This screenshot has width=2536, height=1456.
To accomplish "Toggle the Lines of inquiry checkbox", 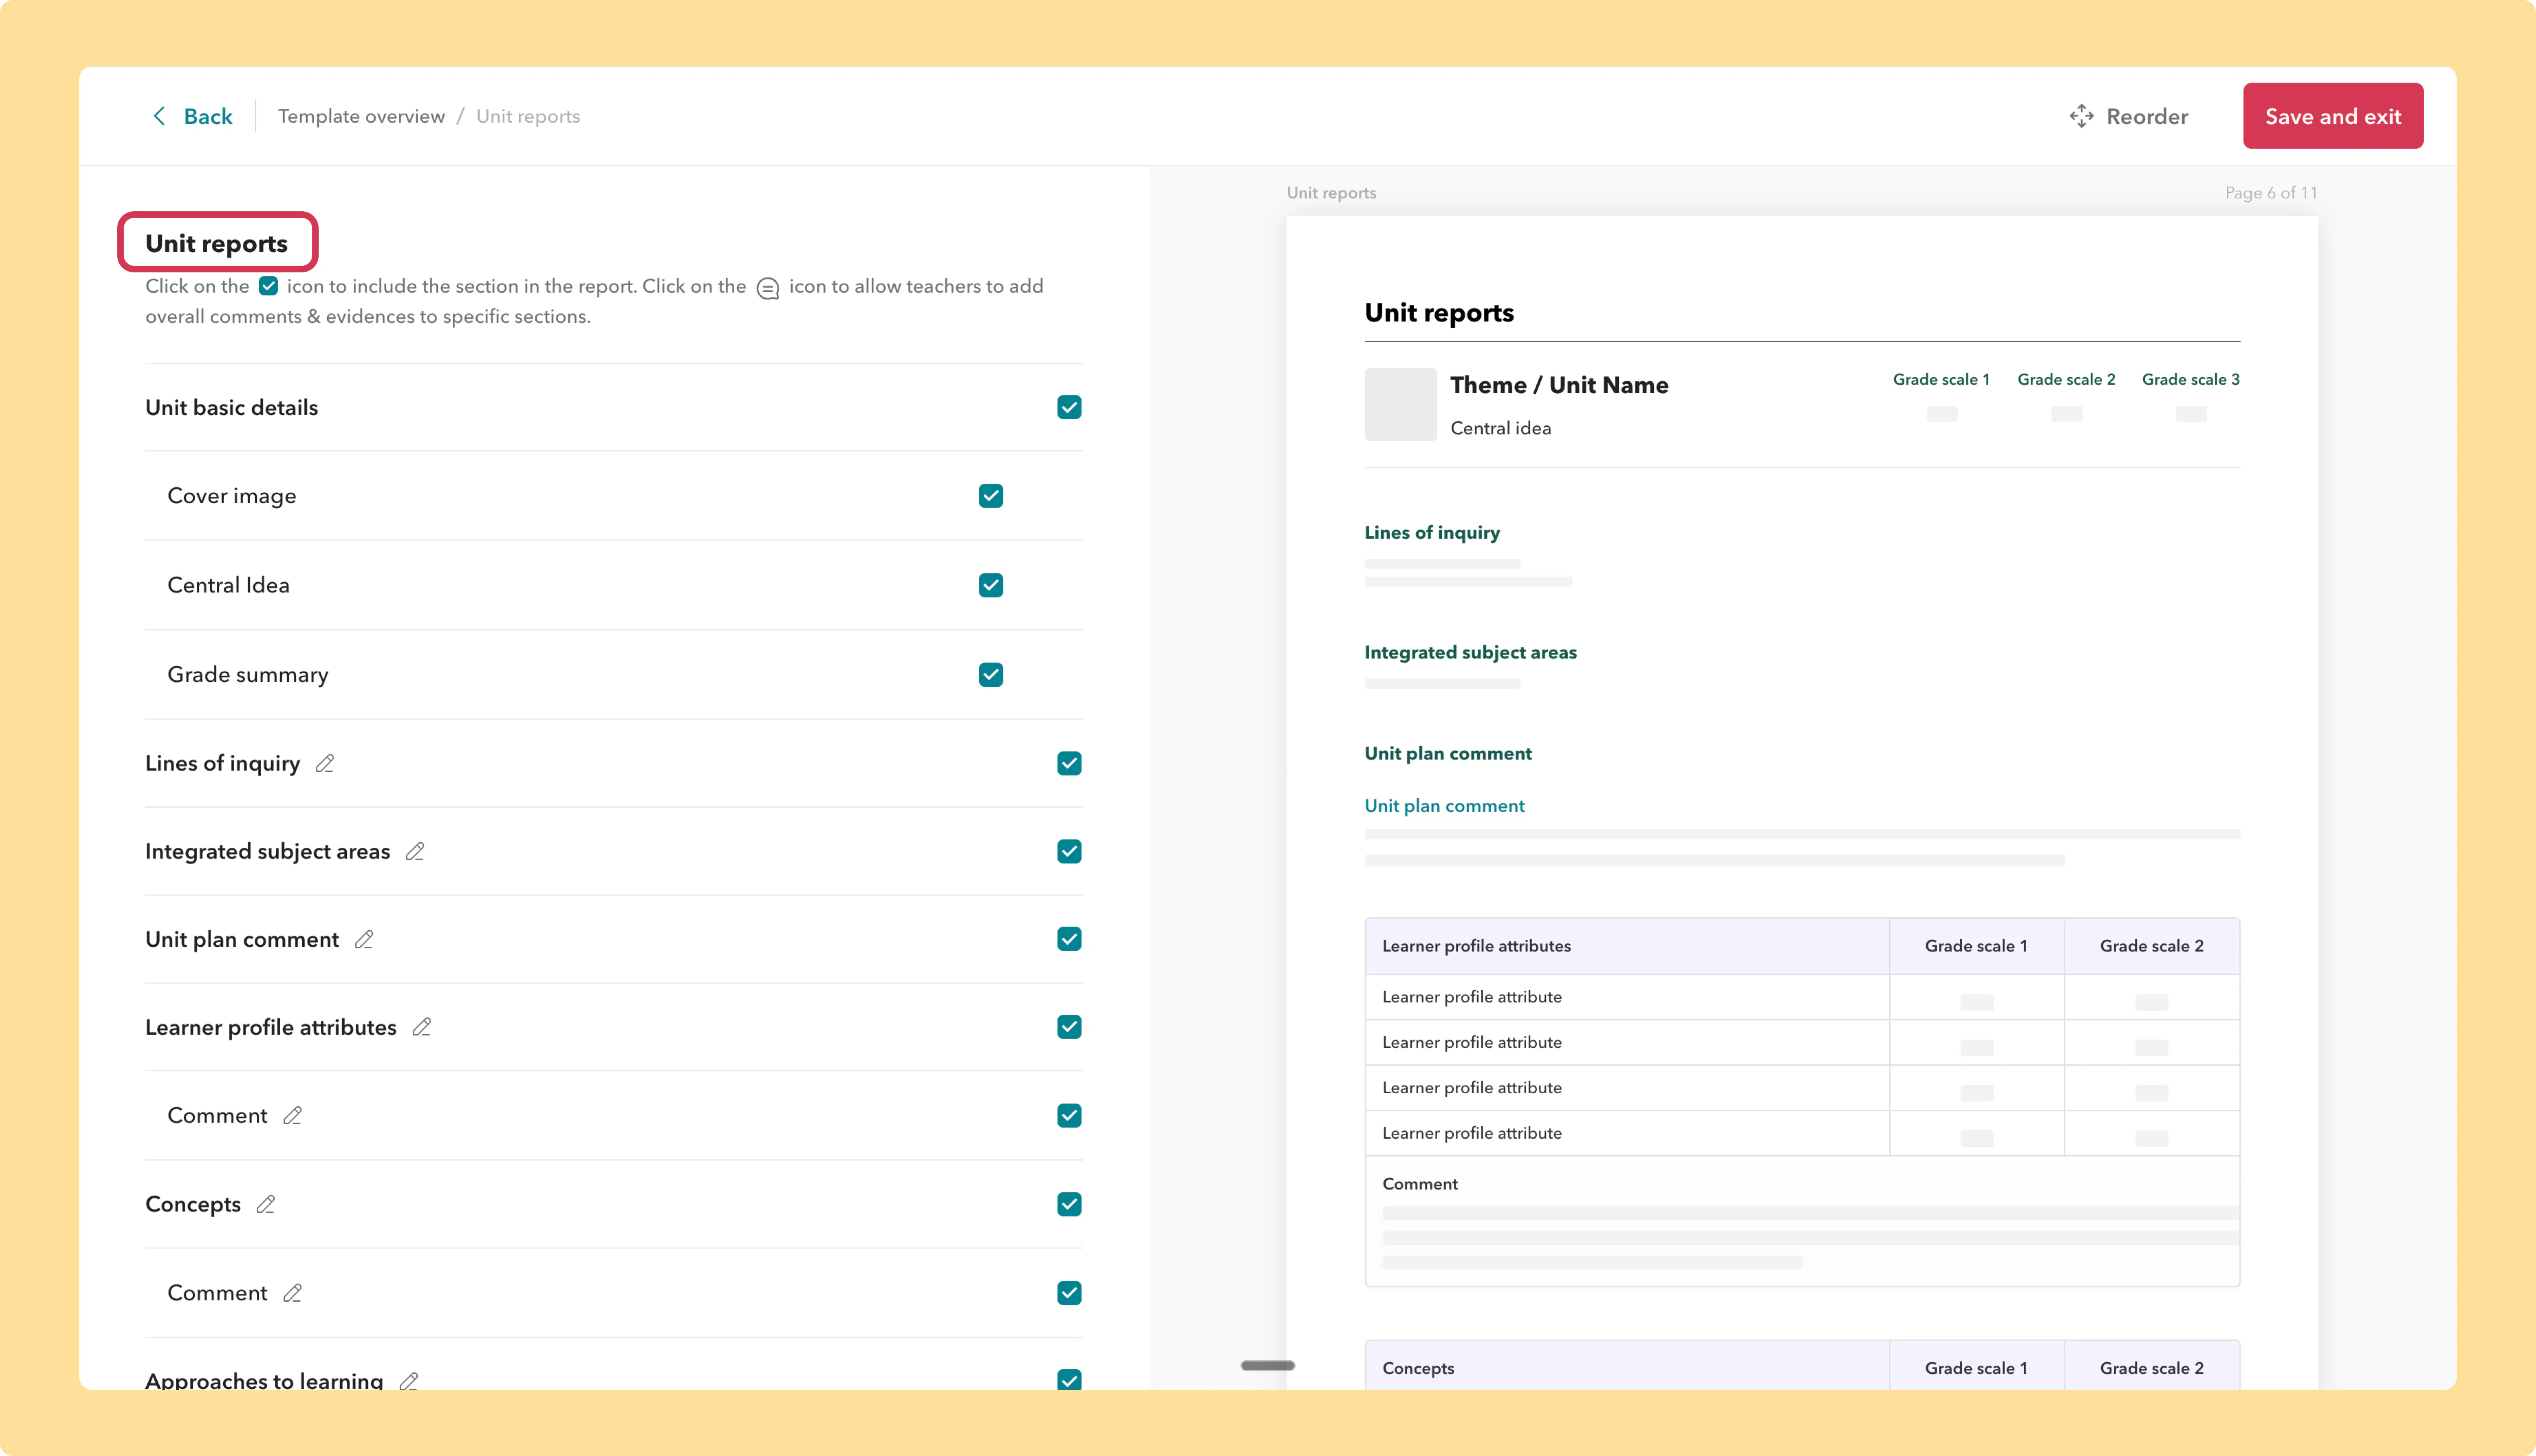I will 1069,763.
